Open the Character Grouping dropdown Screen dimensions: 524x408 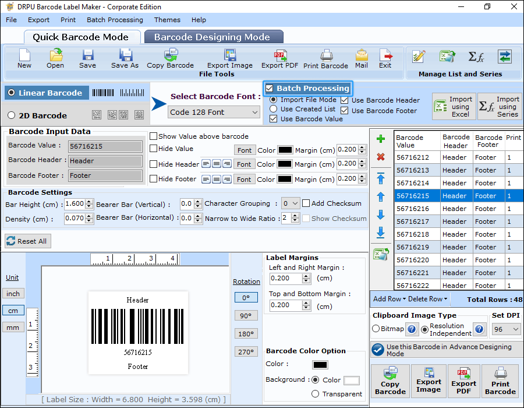tap(291, 203)
